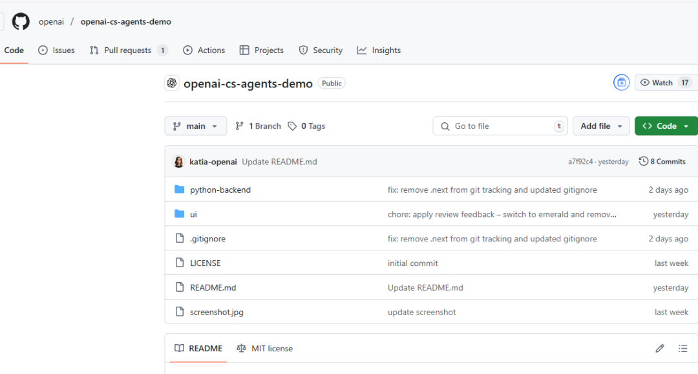Screen dimensions: 698x374
Task: Click the screenshot.jpg file icon
Action: click(180, 312)
